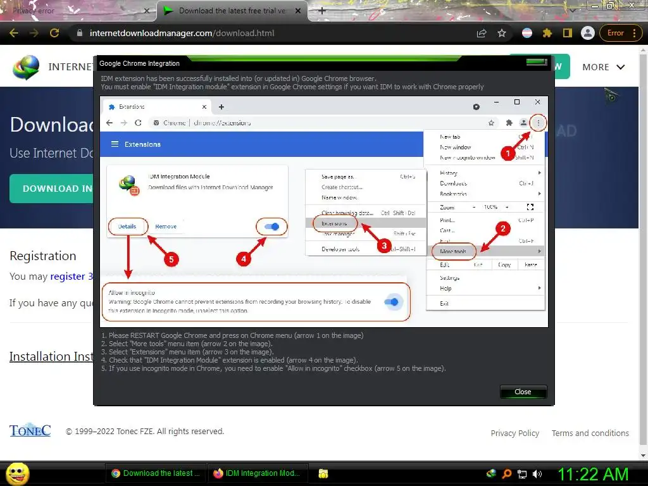This screenshot has width=648, height=486.
Task: Click the IDM globe logo
Action: tap(25, 67)
